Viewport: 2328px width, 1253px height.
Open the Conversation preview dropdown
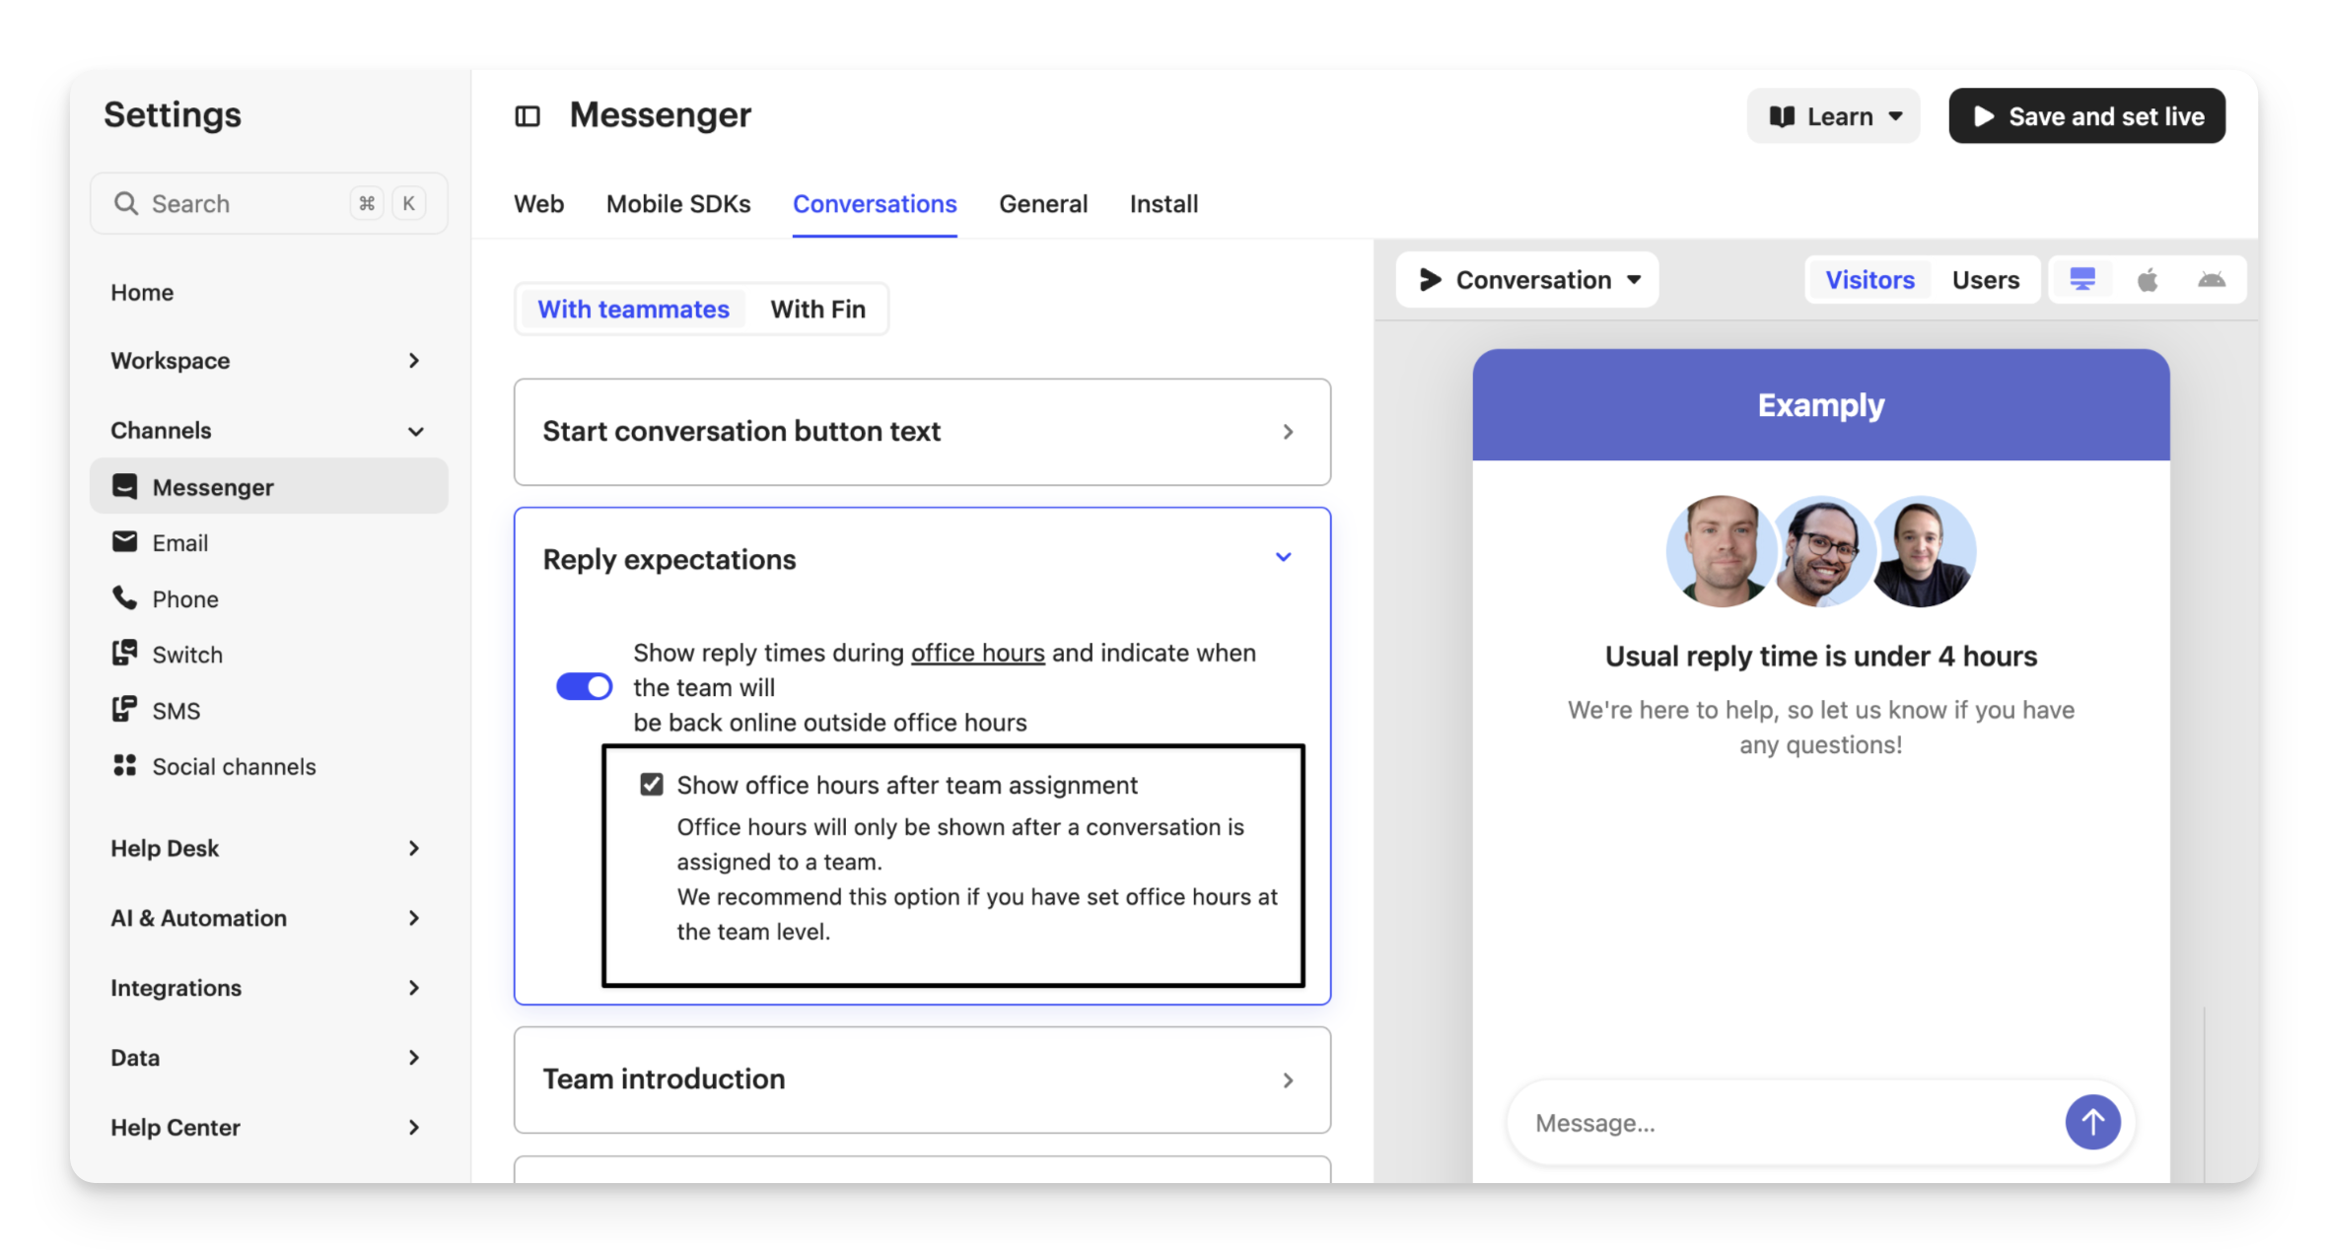pyautogui.click(x=1528, y=280)
